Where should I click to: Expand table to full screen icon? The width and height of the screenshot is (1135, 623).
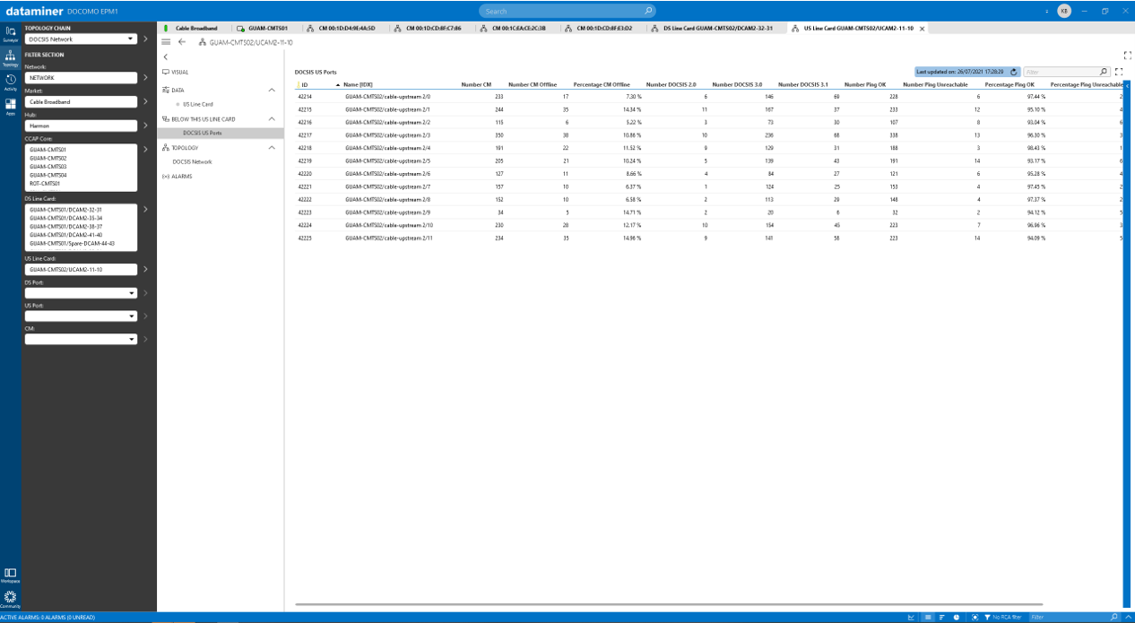tap(1119, 72)
